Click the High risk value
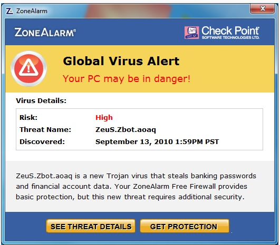Image resolution: width=280 pixels, height=245 pixels. [104, 118]
